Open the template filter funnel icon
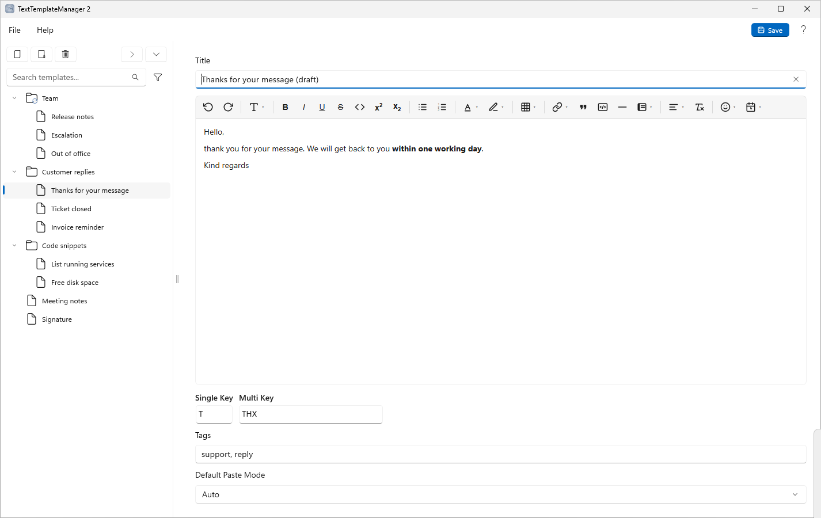The image size is (821, 518). point(158,77)
